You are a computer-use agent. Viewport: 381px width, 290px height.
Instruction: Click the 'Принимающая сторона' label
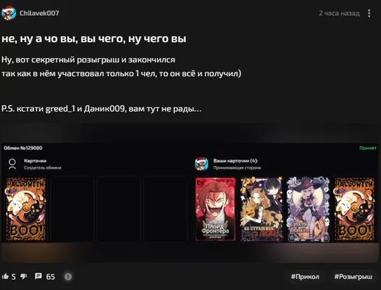(237, 167)
